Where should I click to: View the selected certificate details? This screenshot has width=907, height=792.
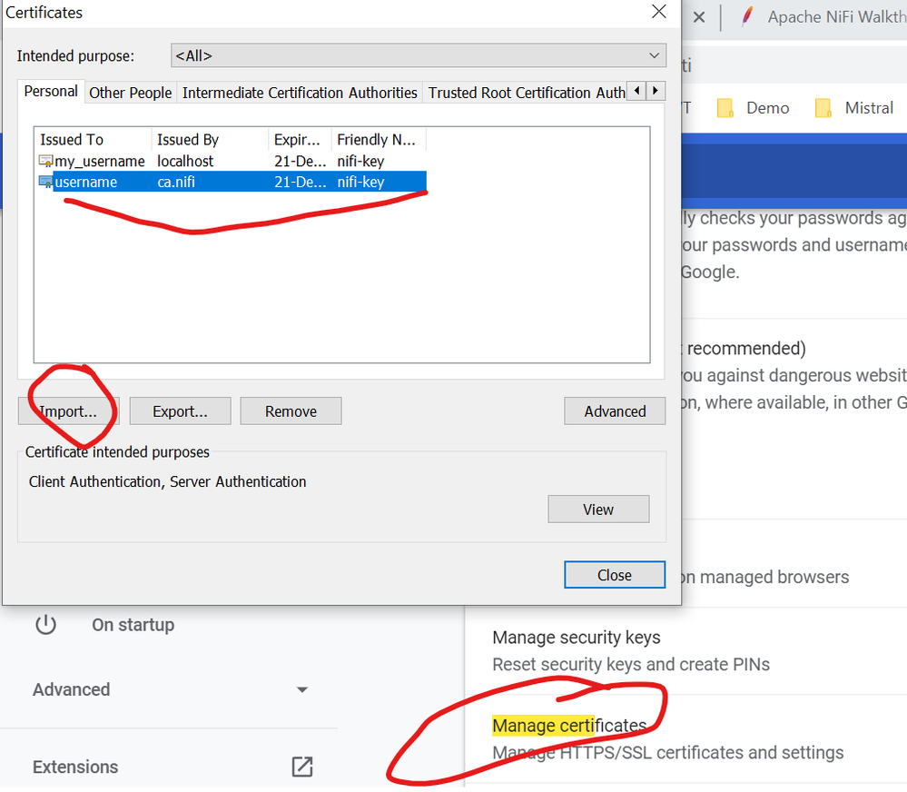[598, 510]
